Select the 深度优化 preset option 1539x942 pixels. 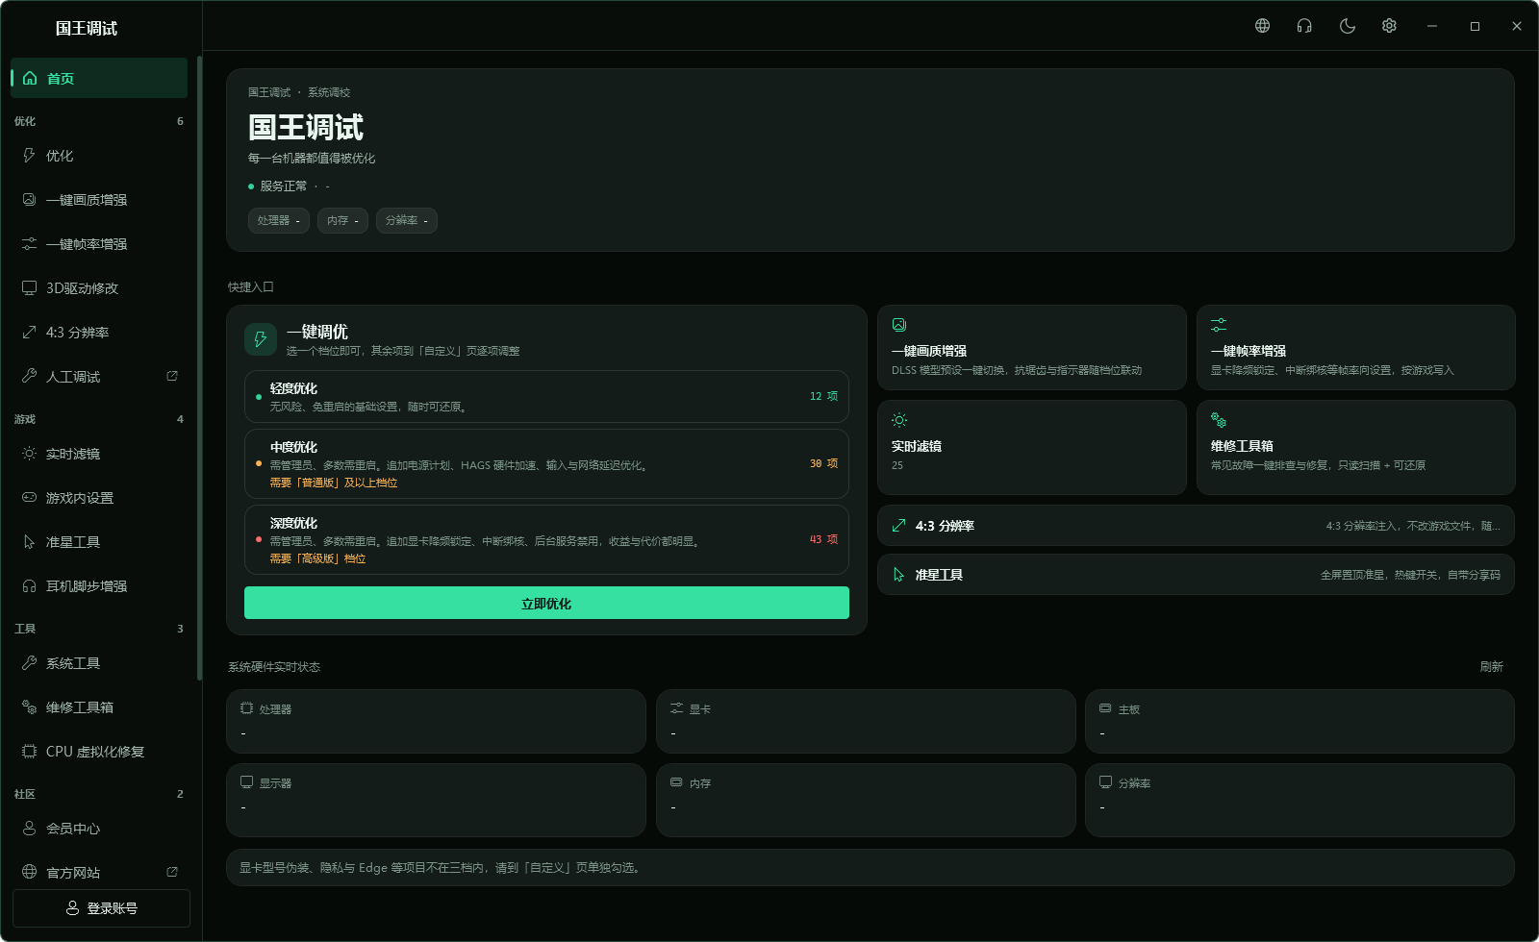tap(546, 539)
